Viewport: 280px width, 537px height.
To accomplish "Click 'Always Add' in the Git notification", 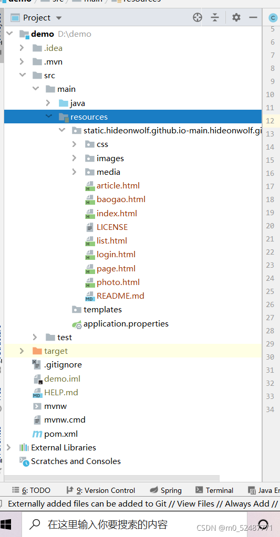I will pyautogui.click(x=247, y=504).
